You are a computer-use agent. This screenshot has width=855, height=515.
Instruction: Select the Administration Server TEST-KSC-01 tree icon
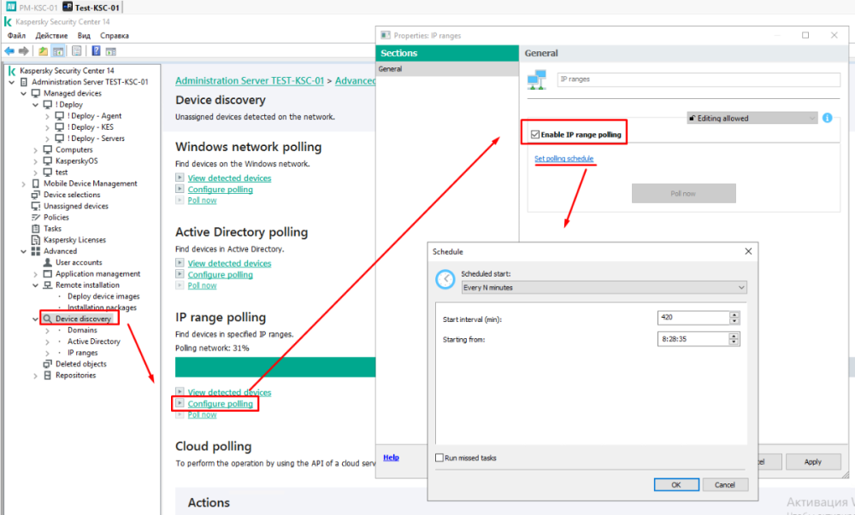pos(23,82)
